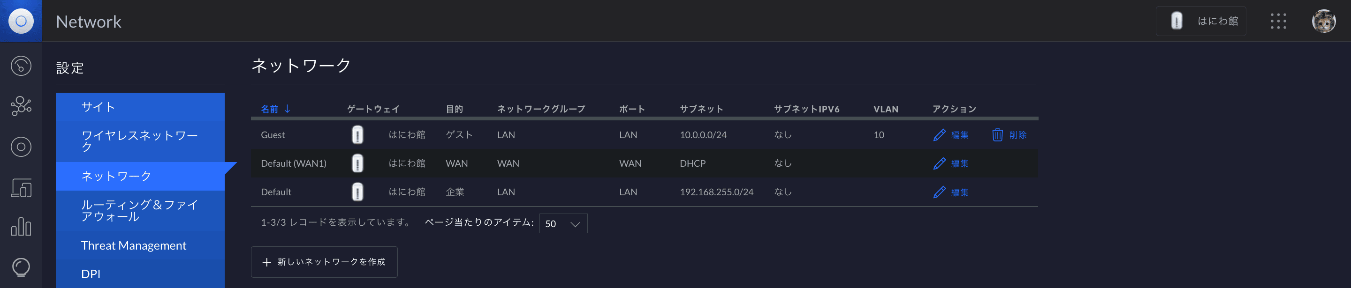Image resolution: width=1351 pixels, height=288 pixels.
Task: Open the Clients devices icon in sidebar
Action: [x=21, y=187]
